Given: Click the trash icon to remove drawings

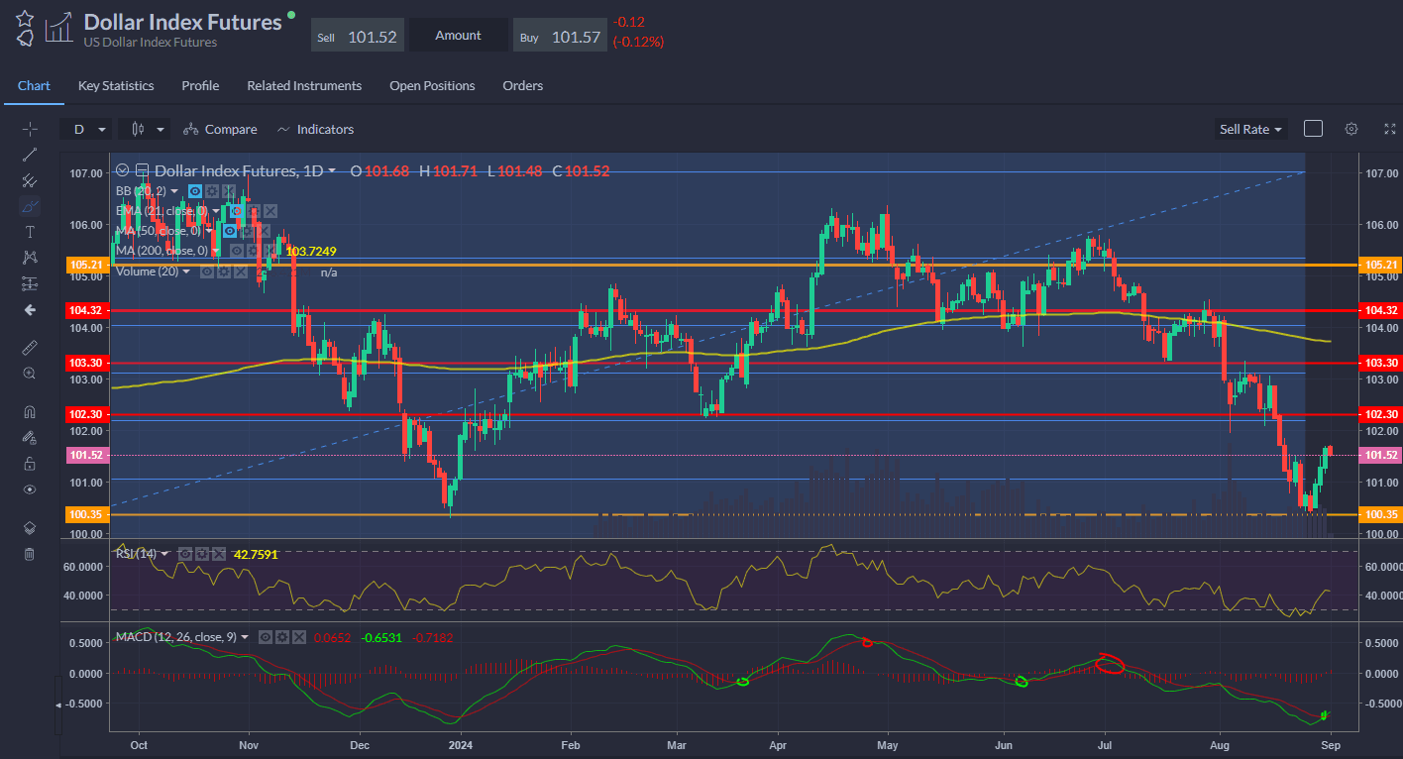Looking at the screenshot, I should pyautogui.click(x=30, y=554).
